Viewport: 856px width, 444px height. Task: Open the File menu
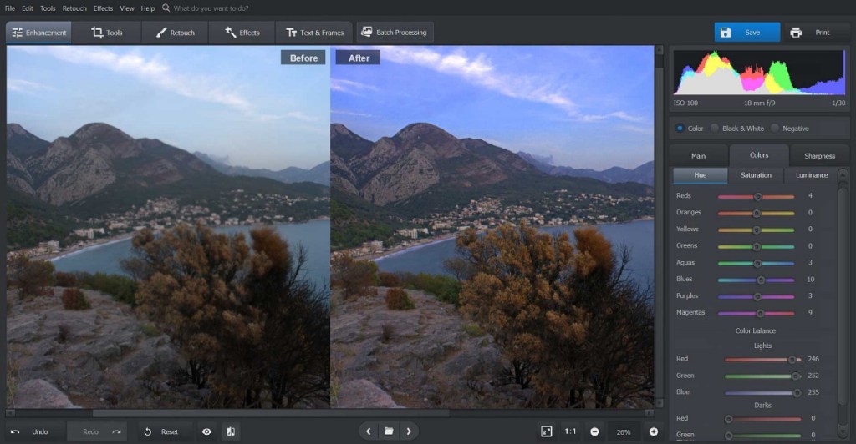click(x=10, y=8)
